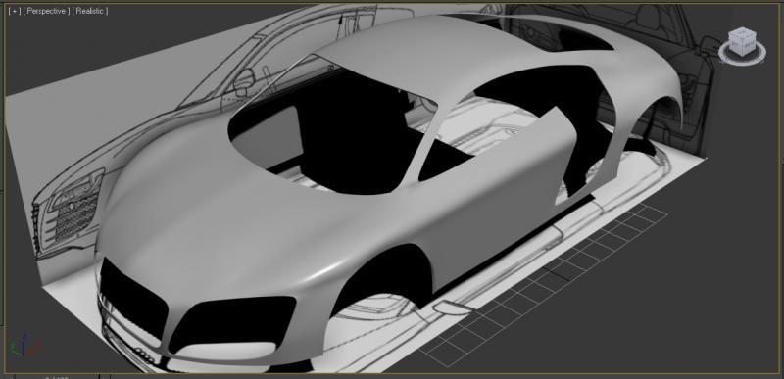Click the ViewCube cube
The width and height of the screenshot is (784, 379).
[742, 41]
